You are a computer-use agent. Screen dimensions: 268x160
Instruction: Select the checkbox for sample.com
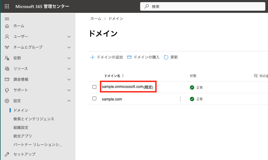pos(94,99)
